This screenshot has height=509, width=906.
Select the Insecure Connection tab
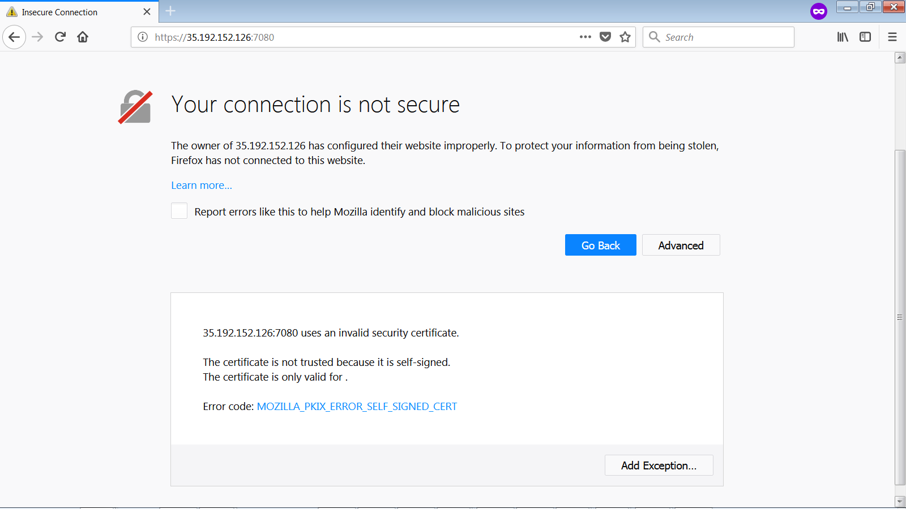(x=68, y=12)
